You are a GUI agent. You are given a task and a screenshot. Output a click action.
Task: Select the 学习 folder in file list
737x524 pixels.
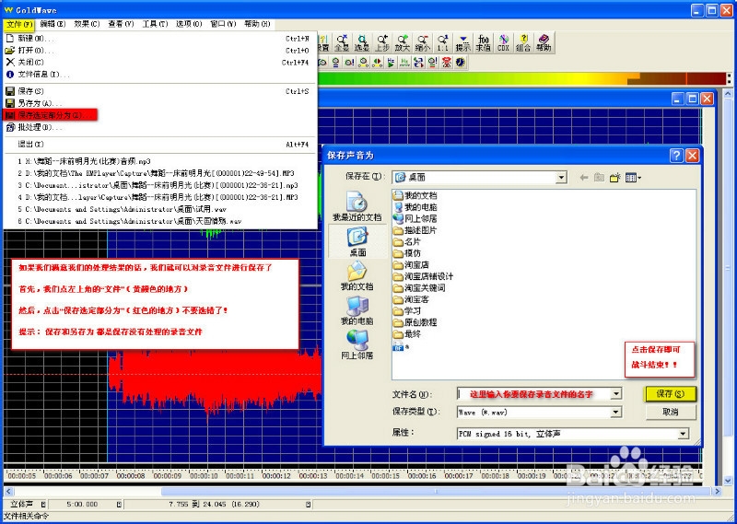407,311
